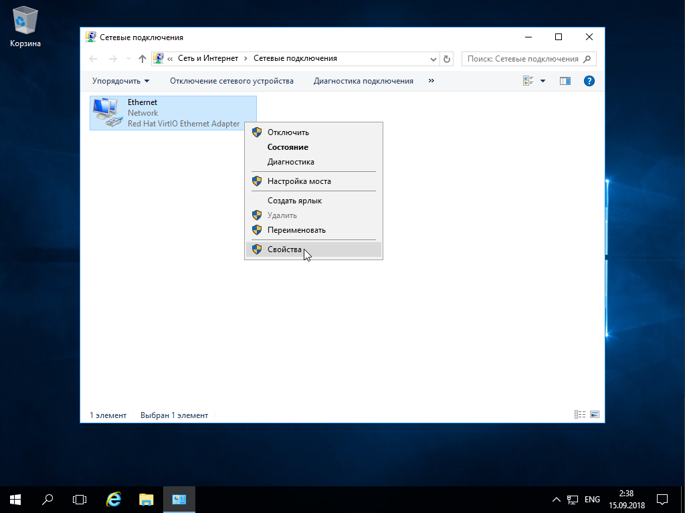Screen dimensions: 685x513
Task: Click Диагностика подключения on the toolbar
Action: 364,80
